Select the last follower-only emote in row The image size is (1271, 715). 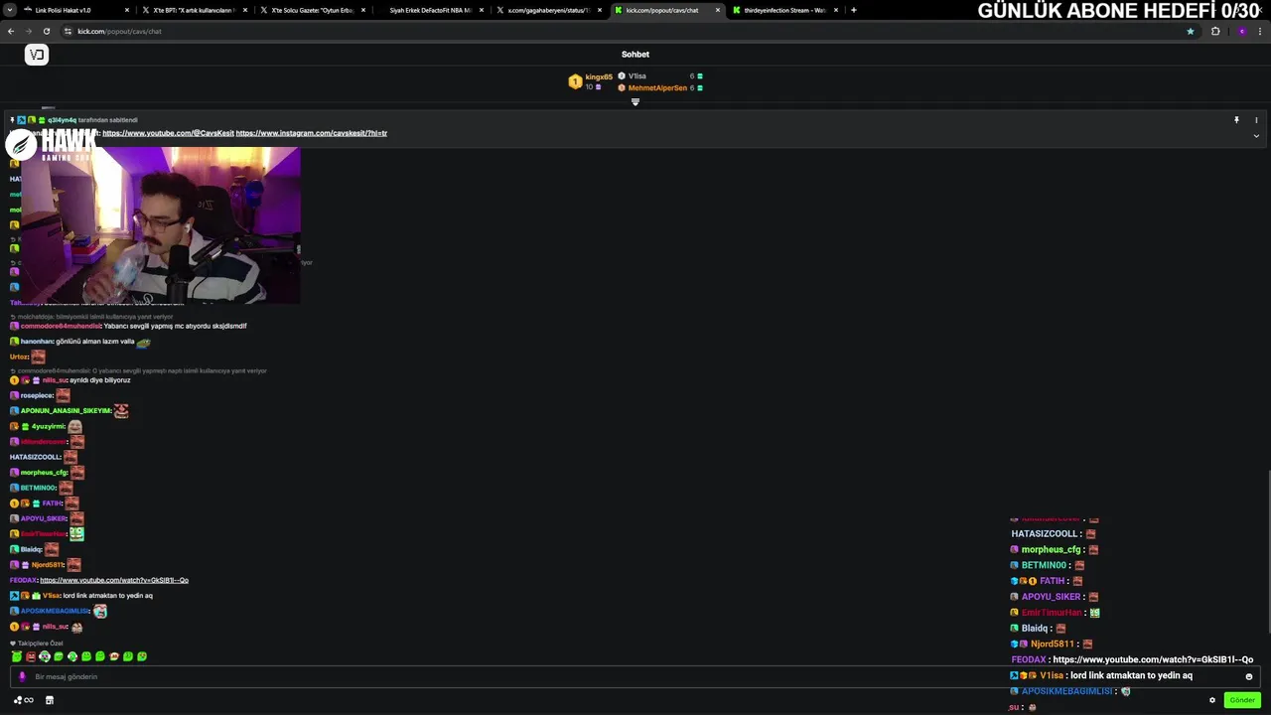click(x=142, y=656)
